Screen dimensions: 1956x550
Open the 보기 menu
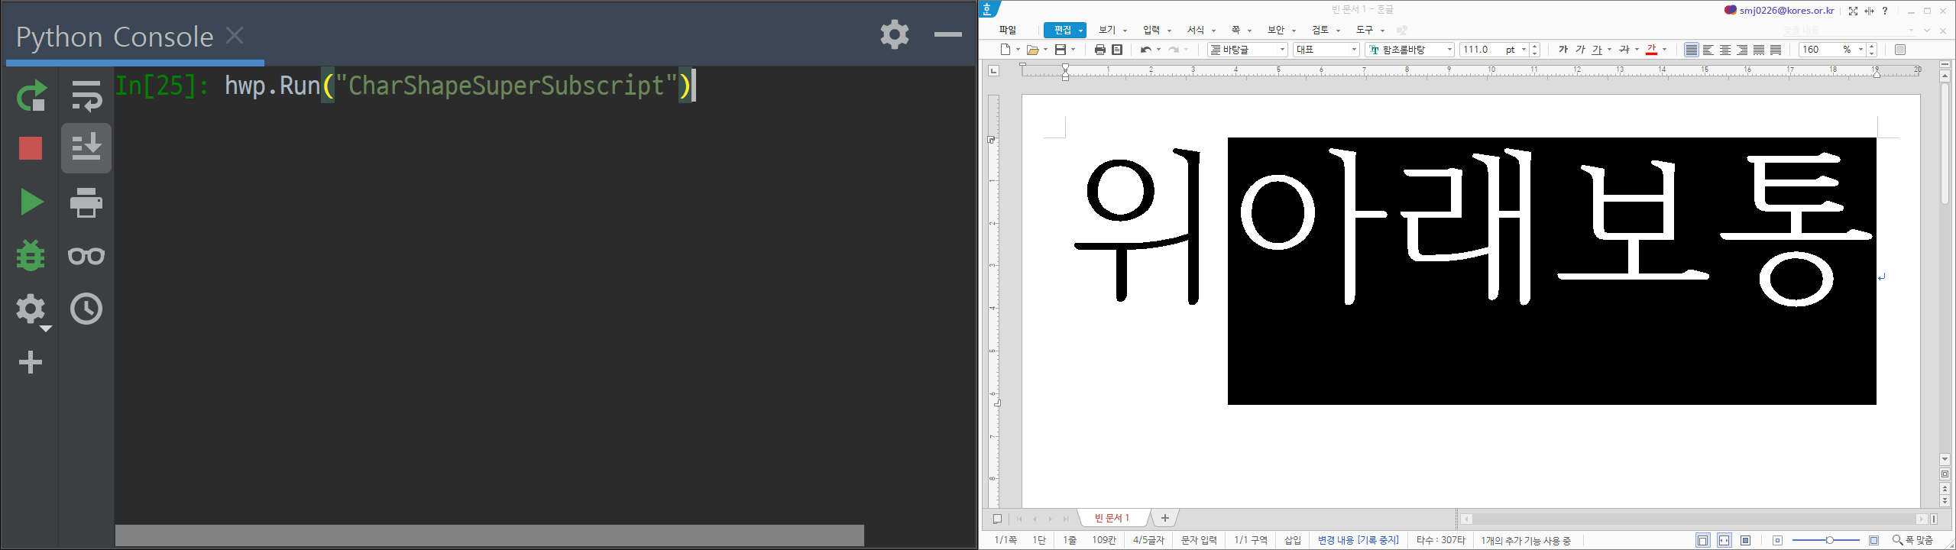[x=1107, y=30]
